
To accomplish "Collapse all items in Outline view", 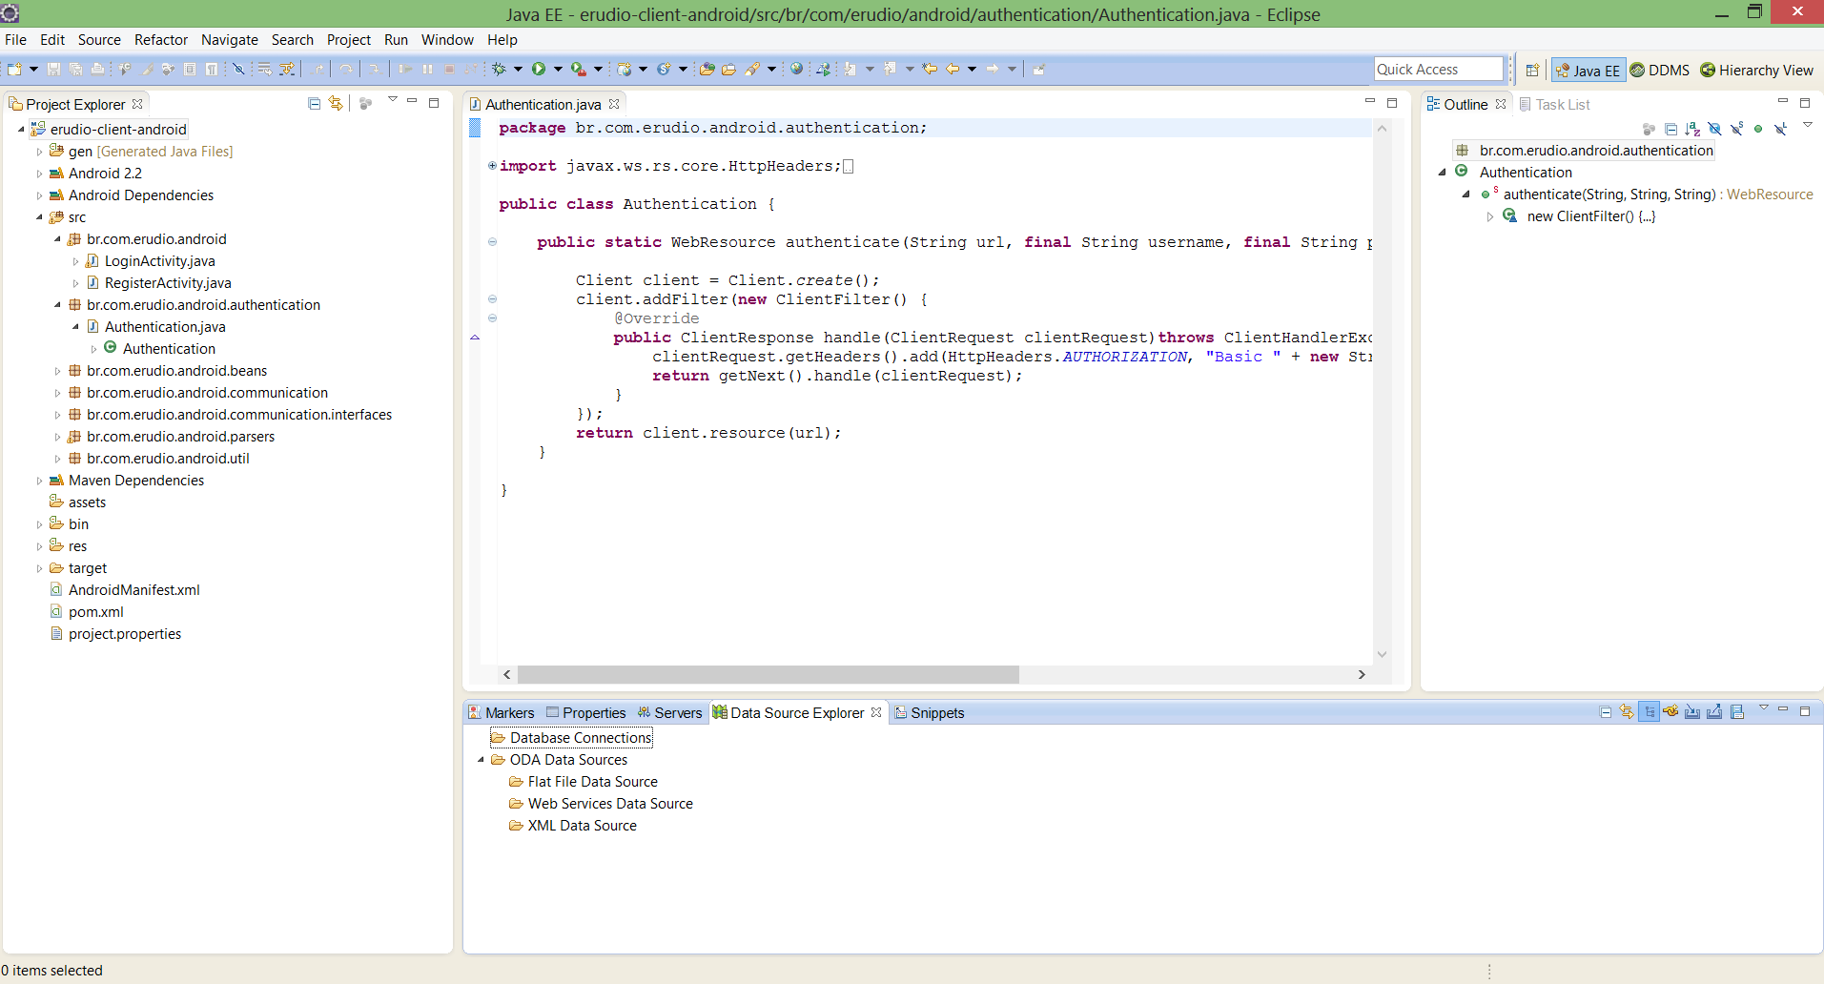I will (x=1670, y=129).
